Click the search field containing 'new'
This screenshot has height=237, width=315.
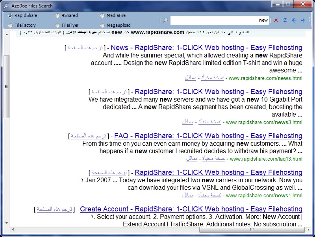[220, 20]
